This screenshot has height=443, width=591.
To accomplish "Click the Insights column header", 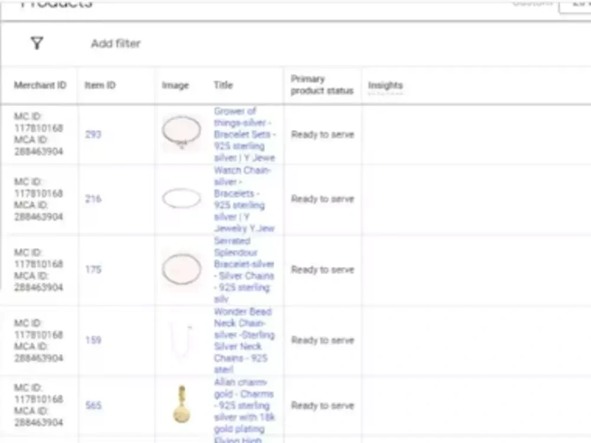I will pyautogui.click(x=385, y=85).
